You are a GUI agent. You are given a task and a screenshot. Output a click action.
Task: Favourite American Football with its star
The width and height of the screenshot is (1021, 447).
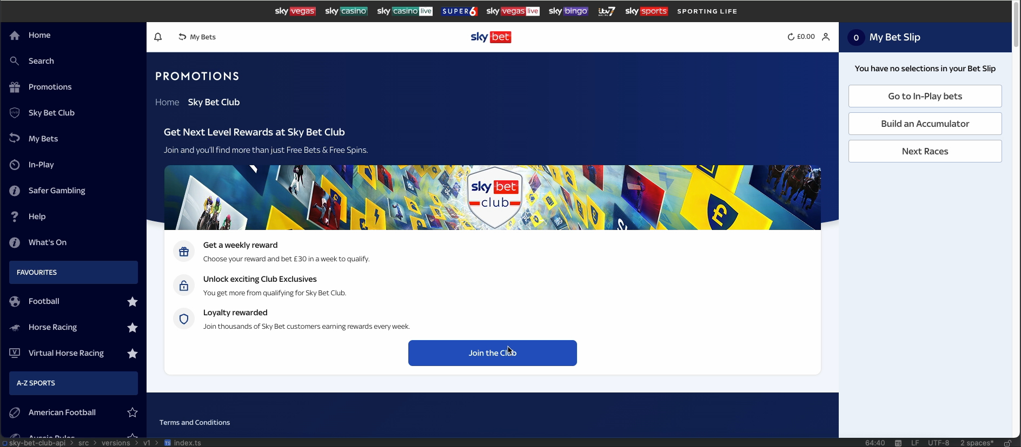(x=132, y=413)
